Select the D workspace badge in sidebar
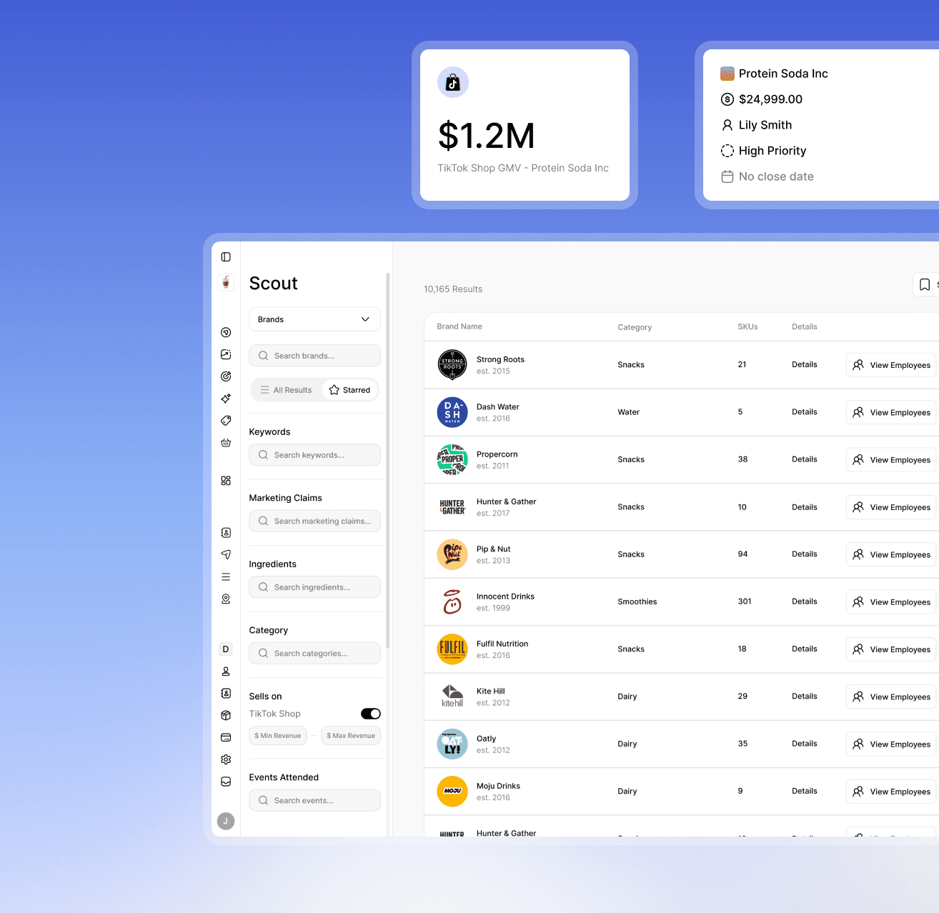939x913 pixels. pos(226,649)
